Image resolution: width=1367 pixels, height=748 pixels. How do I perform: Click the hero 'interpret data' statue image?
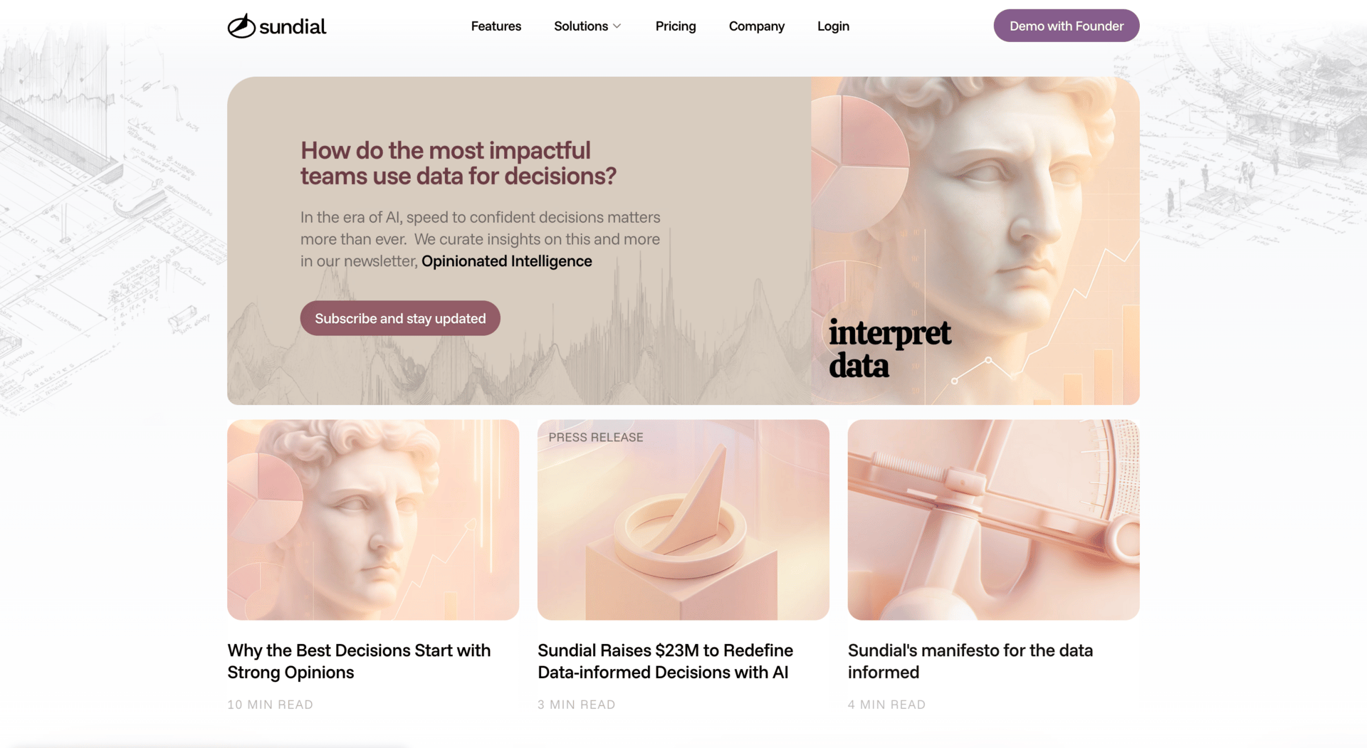975,241
